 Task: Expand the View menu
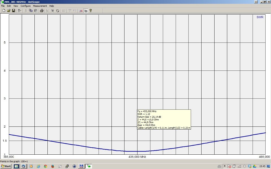pyautogui.click(x=16, y=6)
